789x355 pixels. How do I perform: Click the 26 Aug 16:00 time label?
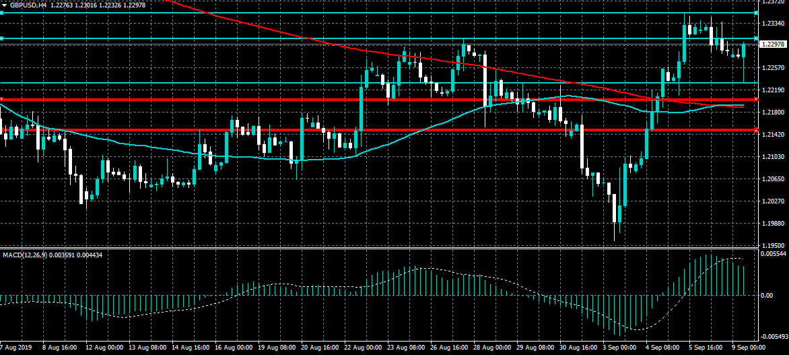pyautogui.click(x=449, y=348)
